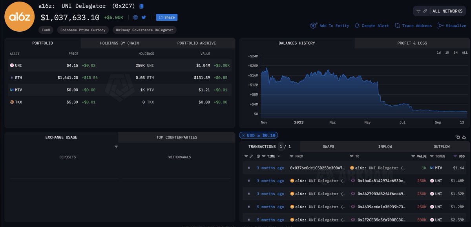Click the download export icon above the transactions table
The width and height of the screenshot is (471, 227).
[x=464, y=137]
